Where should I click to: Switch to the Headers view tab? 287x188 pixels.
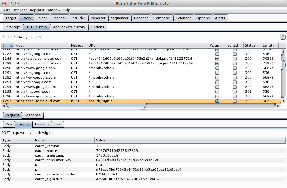tap(42, 124)
